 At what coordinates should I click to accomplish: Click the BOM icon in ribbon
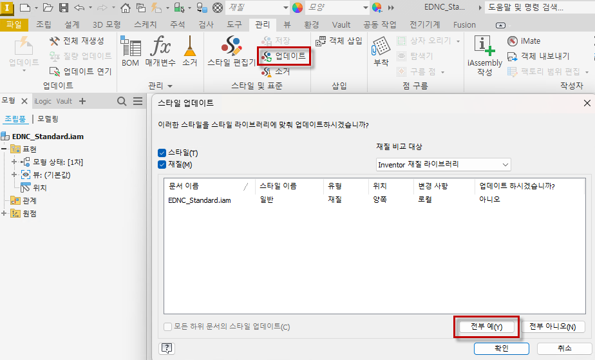[131, 51]
